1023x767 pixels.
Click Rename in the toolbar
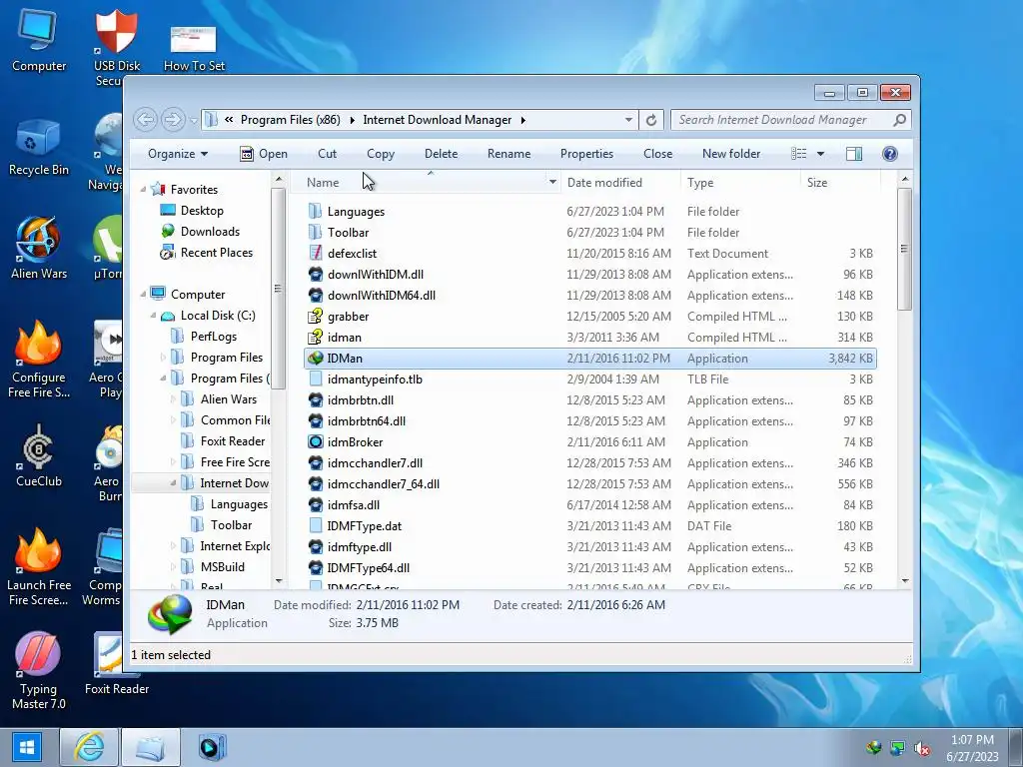tap(509, 153)
